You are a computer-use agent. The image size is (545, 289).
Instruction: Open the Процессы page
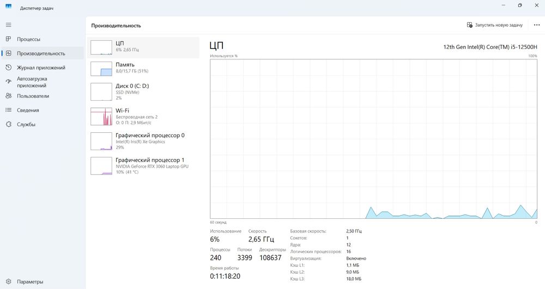click(x=42, y=39)
